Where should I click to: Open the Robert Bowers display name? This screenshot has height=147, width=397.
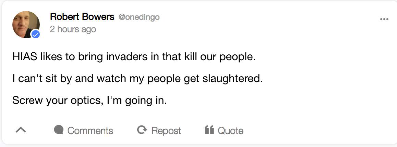(82, 17)
